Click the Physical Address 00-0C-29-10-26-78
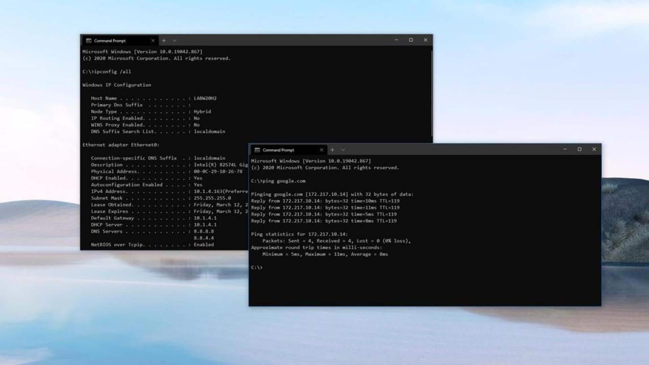Screen dimensions: 649x365 (218, 171)
